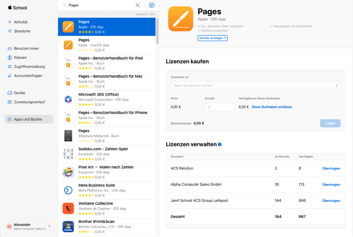Click the Details anzeigen button
The width and height of the screenshot is (353, 237).
pos(212,38)
